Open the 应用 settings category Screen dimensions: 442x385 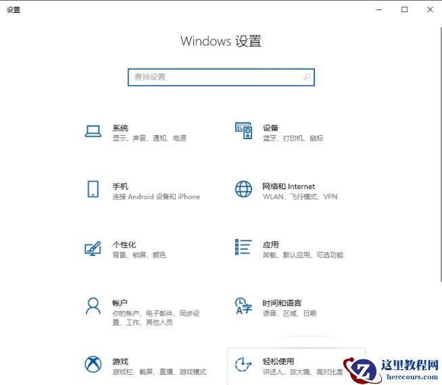[270, 245]
